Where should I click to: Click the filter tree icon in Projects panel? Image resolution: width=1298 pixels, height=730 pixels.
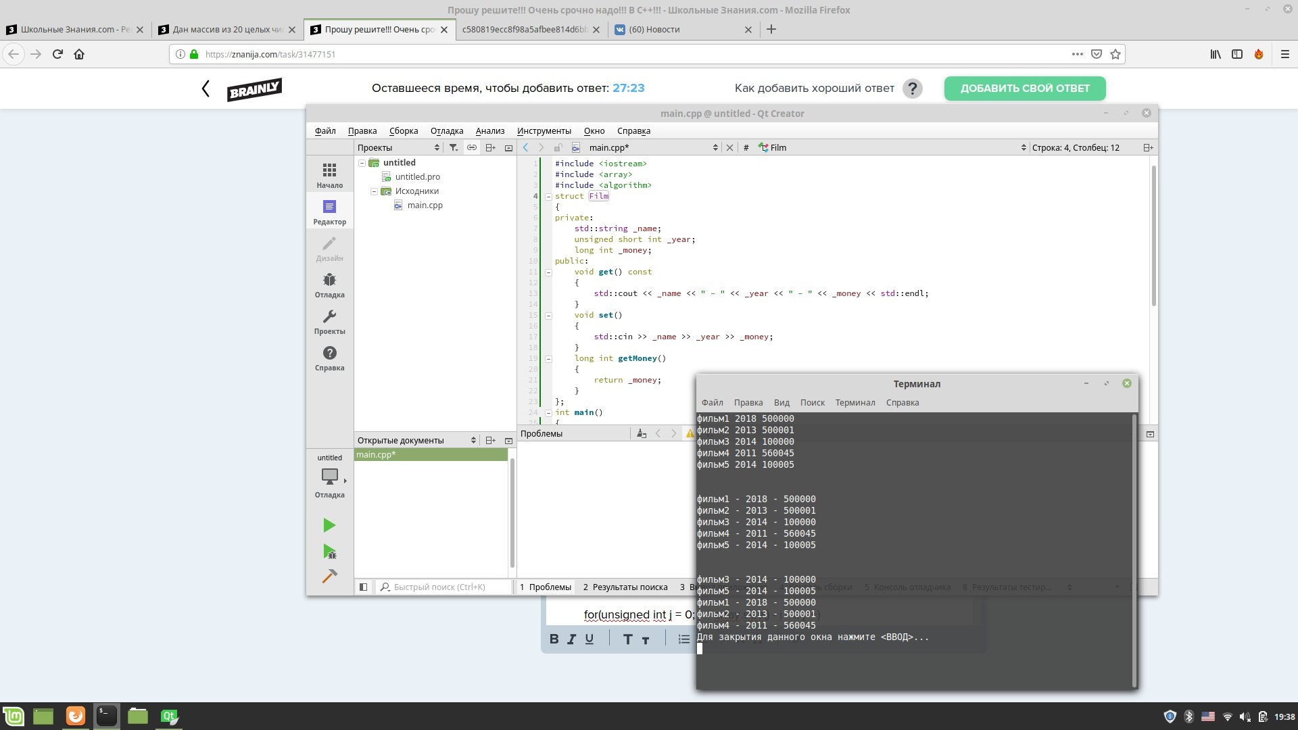point(454,147)
